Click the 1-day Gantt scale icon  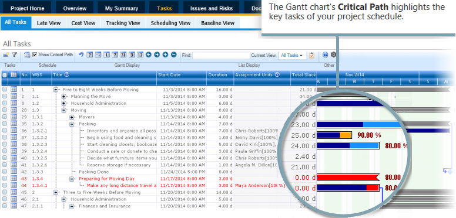coord(107,54)
